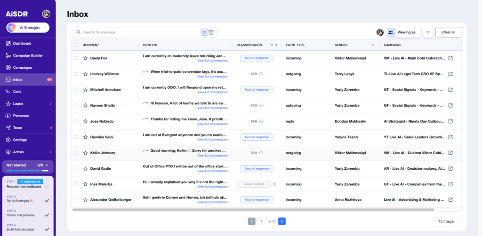
Task: Open Campaign Builder from sidebar
Action: point(27,55)
